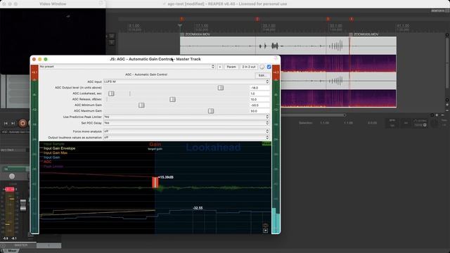Screen dimensions: 450x253
Task: Click the AGC Output level value field
Action: 259,88
